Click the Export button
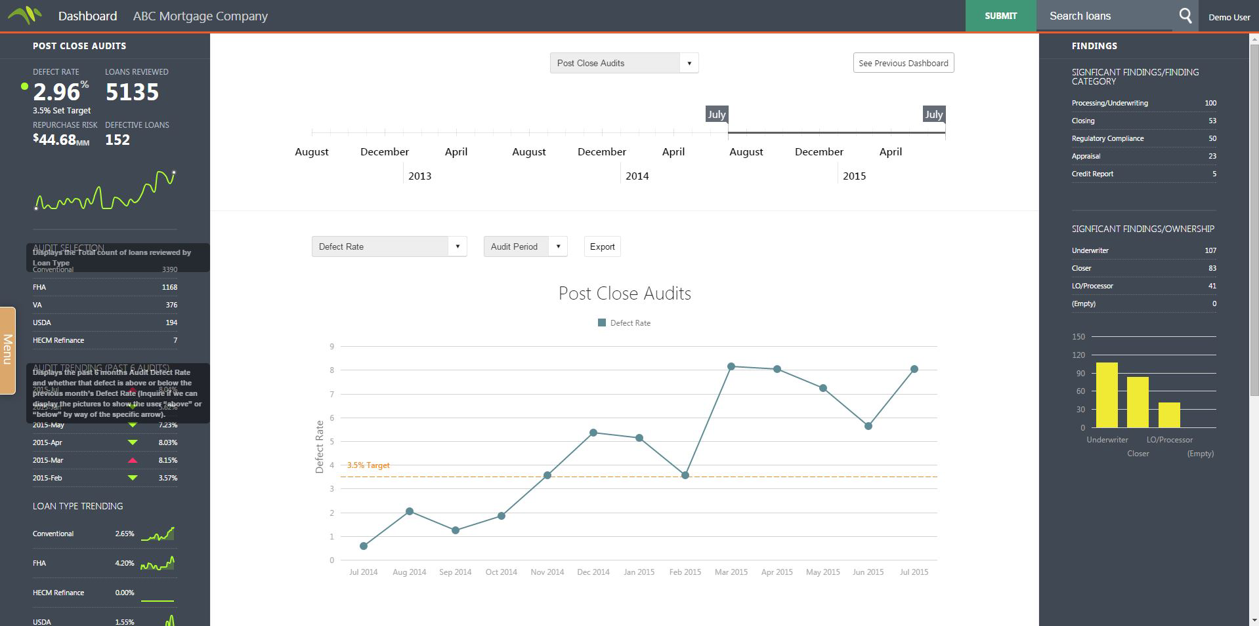The width and height of the screenshot is (1259, 626). point(602,246)
